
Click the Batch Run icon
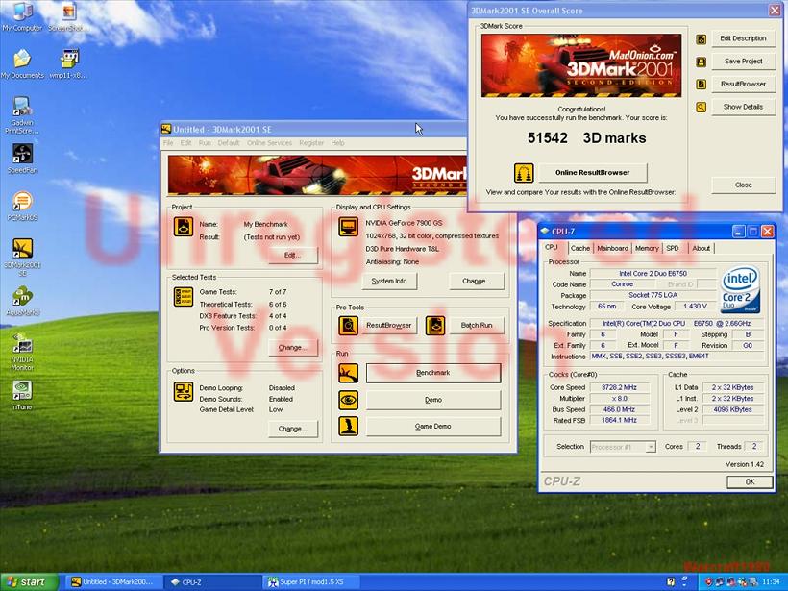click(435, 325)
